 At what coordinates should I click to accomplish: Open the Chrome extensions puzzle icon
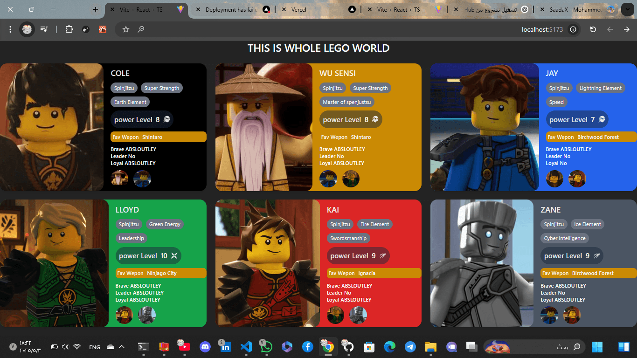tap(69, 29)
